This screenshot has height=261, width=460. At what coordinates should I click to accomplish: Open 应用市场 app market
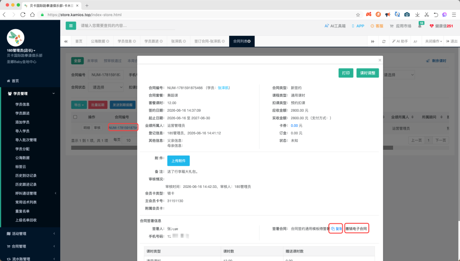tap(400, 26)
